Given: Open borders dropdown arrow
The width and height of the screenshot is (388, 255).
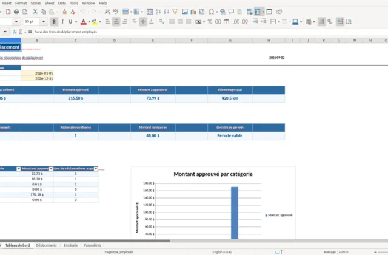Looking at the screenshot, I should tap(279, 22).
